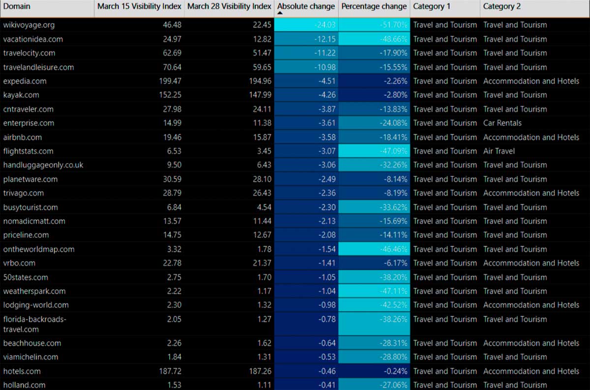Click the -46.46% percentage change cell
Viewport: 590px width, 390px height.
click(x=374, y=249)
